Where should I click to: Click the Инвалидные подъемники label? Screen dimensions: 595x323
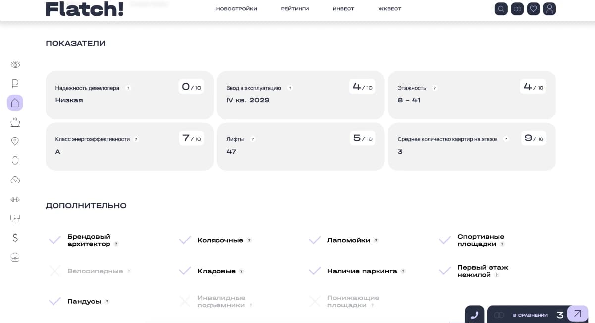(x=221, y=302)
